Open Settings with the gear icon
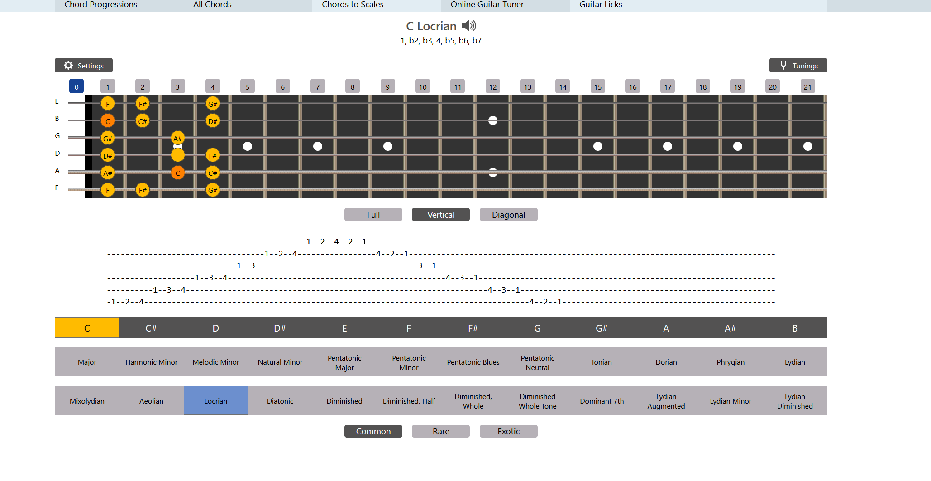 (x=84, y=65)
